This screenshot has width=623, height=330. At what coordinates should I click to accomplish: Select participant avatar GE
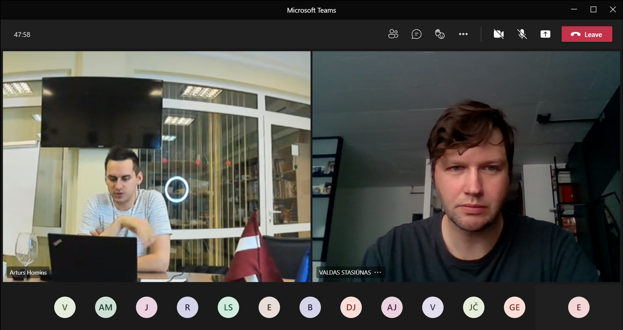click(515, 307)
